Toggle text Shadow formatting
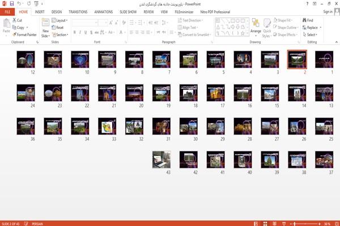Screen dimensions: 340x226 [91, 32]
